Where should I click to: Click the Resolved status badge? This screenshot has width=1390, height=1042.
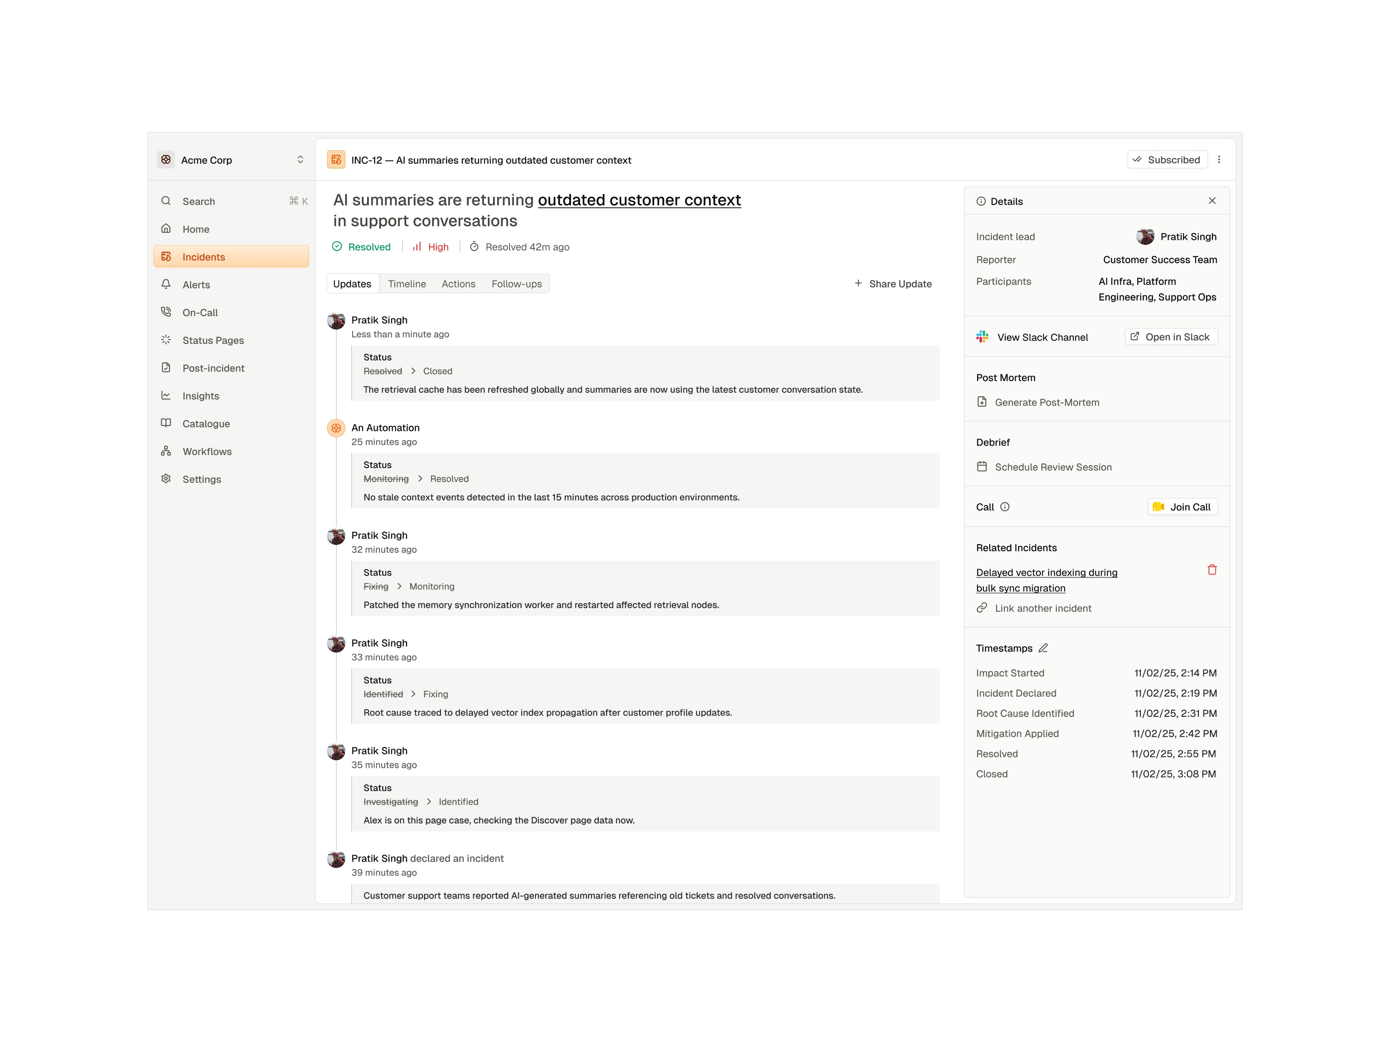coord(361,247)
